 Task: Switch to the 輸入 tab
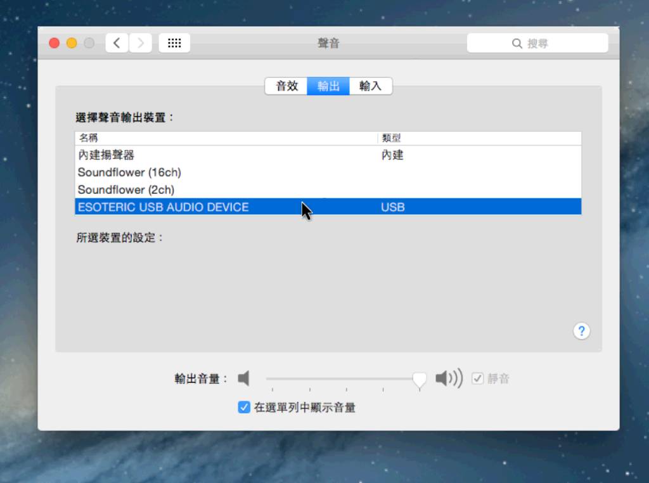pos(371,86)
